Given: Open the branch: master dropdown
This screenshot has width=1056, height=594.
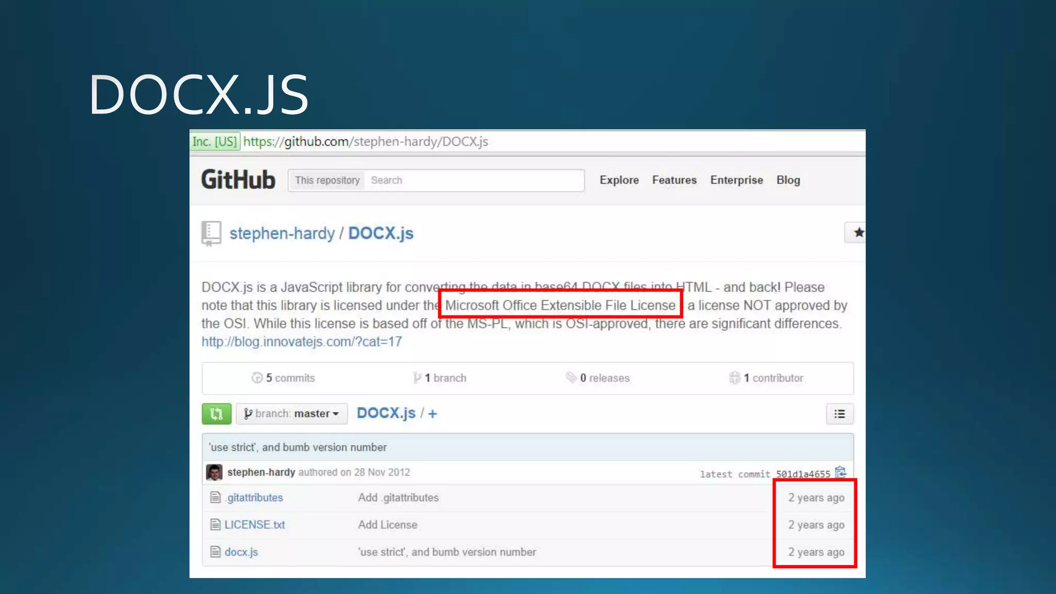Looking at the screenshot, I should tap(292, 414).
